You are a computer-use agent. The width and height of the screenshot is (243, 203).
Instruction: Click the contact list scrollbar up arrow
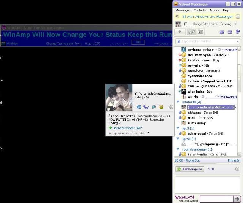[x=239, y=49]
